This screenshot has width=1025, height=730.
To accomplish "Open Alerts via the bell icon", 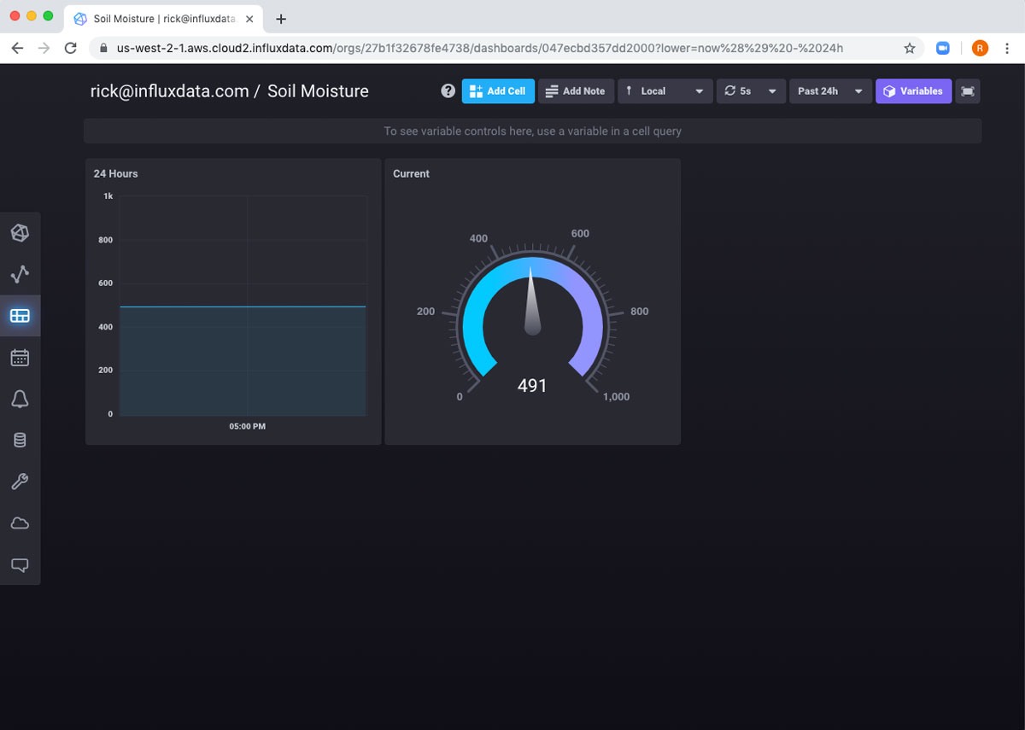I will coord(20,399).
